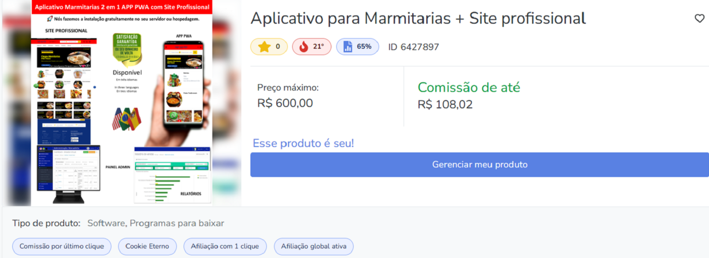Click the heart favorite icon

point(699,18)
